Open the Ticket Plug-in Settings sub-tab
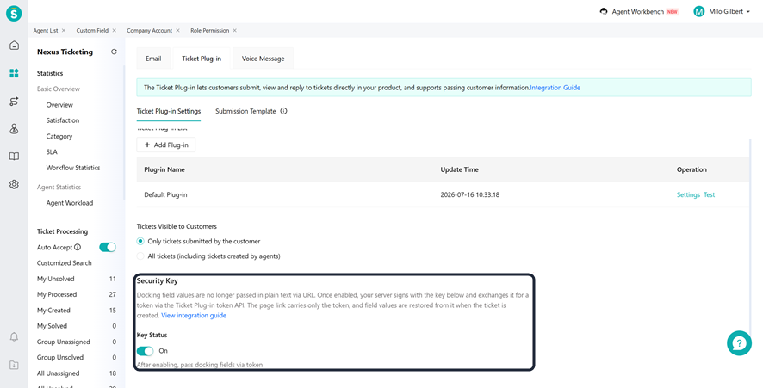763x388 pixels. click(x=169, y=111)
